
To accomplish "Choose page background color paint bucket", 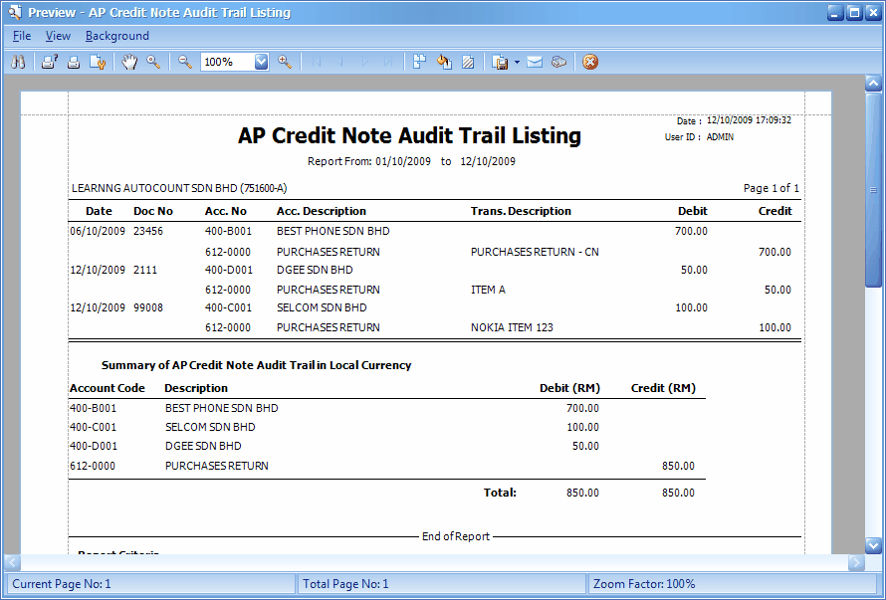I will click(x=444, y=62).
